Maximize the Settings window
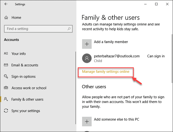 156,4
